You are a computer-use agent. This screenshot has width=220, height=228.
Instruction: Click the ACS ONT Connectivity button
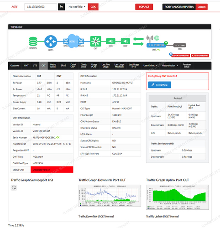click(181, 56)
